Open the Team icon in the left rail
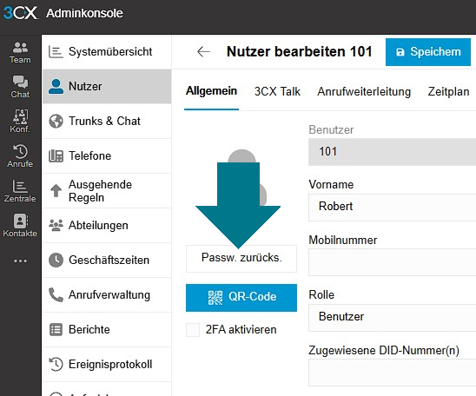The width and height of the screenshot is (476, 396). (x=20, y=52)
